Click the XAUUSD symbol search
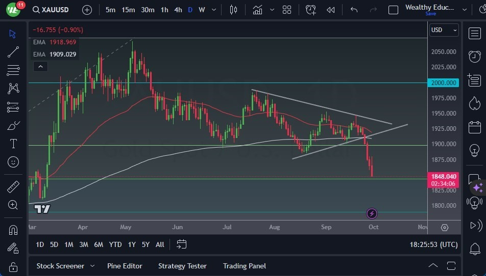 click(51, 10)
